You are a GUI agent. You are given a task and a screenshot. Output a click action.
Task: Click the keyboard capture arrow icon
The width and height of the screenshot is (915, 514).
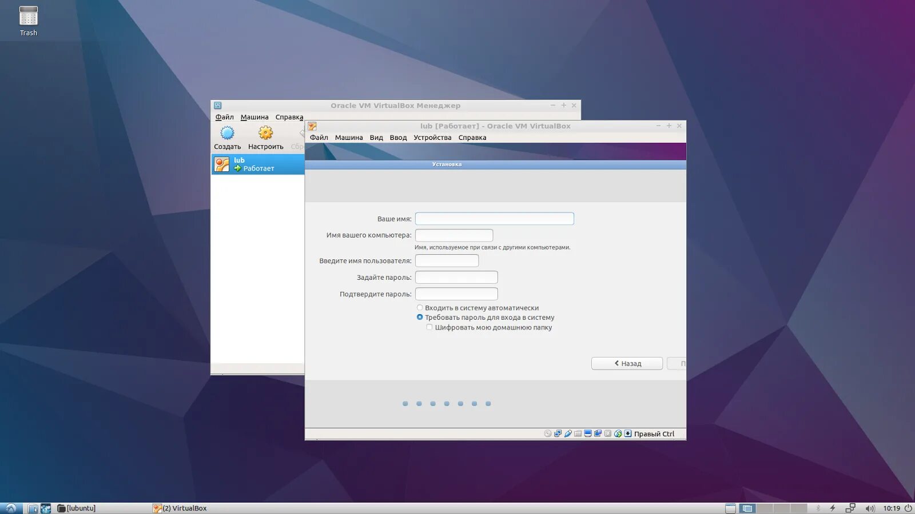pos(628,433)
